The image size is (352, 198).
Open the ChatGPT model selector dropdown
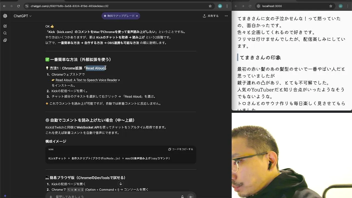(x=23, y=16)
